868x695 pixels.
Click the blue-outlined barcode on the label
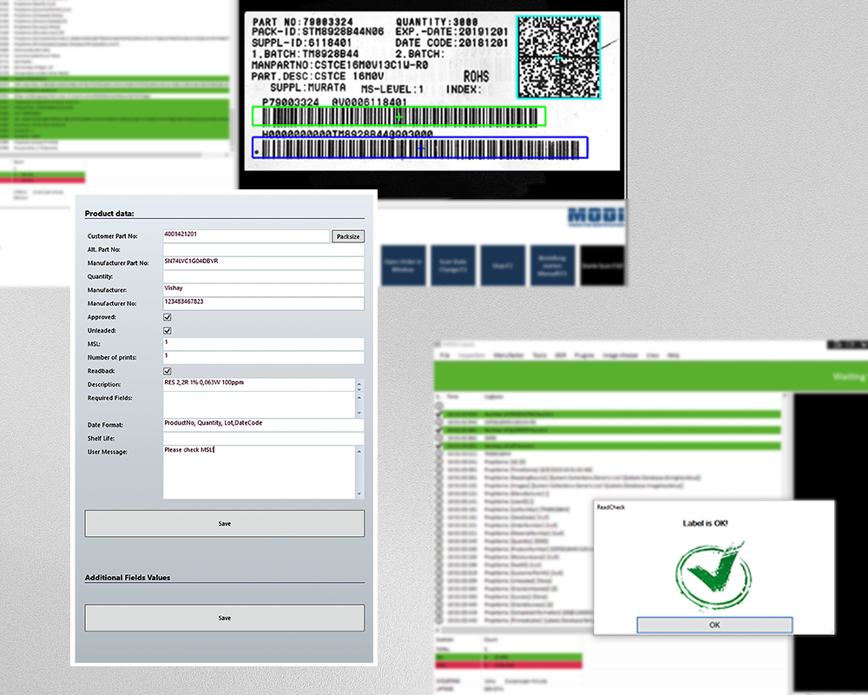pyautogui.click(x=420, y=149)
